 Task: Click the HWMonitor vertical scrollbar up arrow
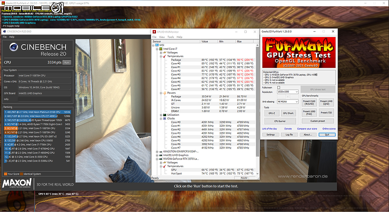click(257, 45)
